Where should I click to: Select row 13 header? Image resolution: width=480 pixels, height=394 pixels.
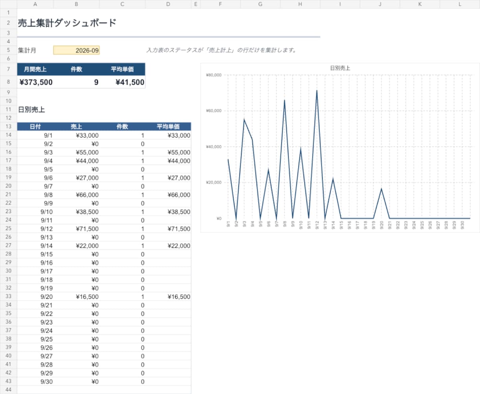click(x=8, y=127)
